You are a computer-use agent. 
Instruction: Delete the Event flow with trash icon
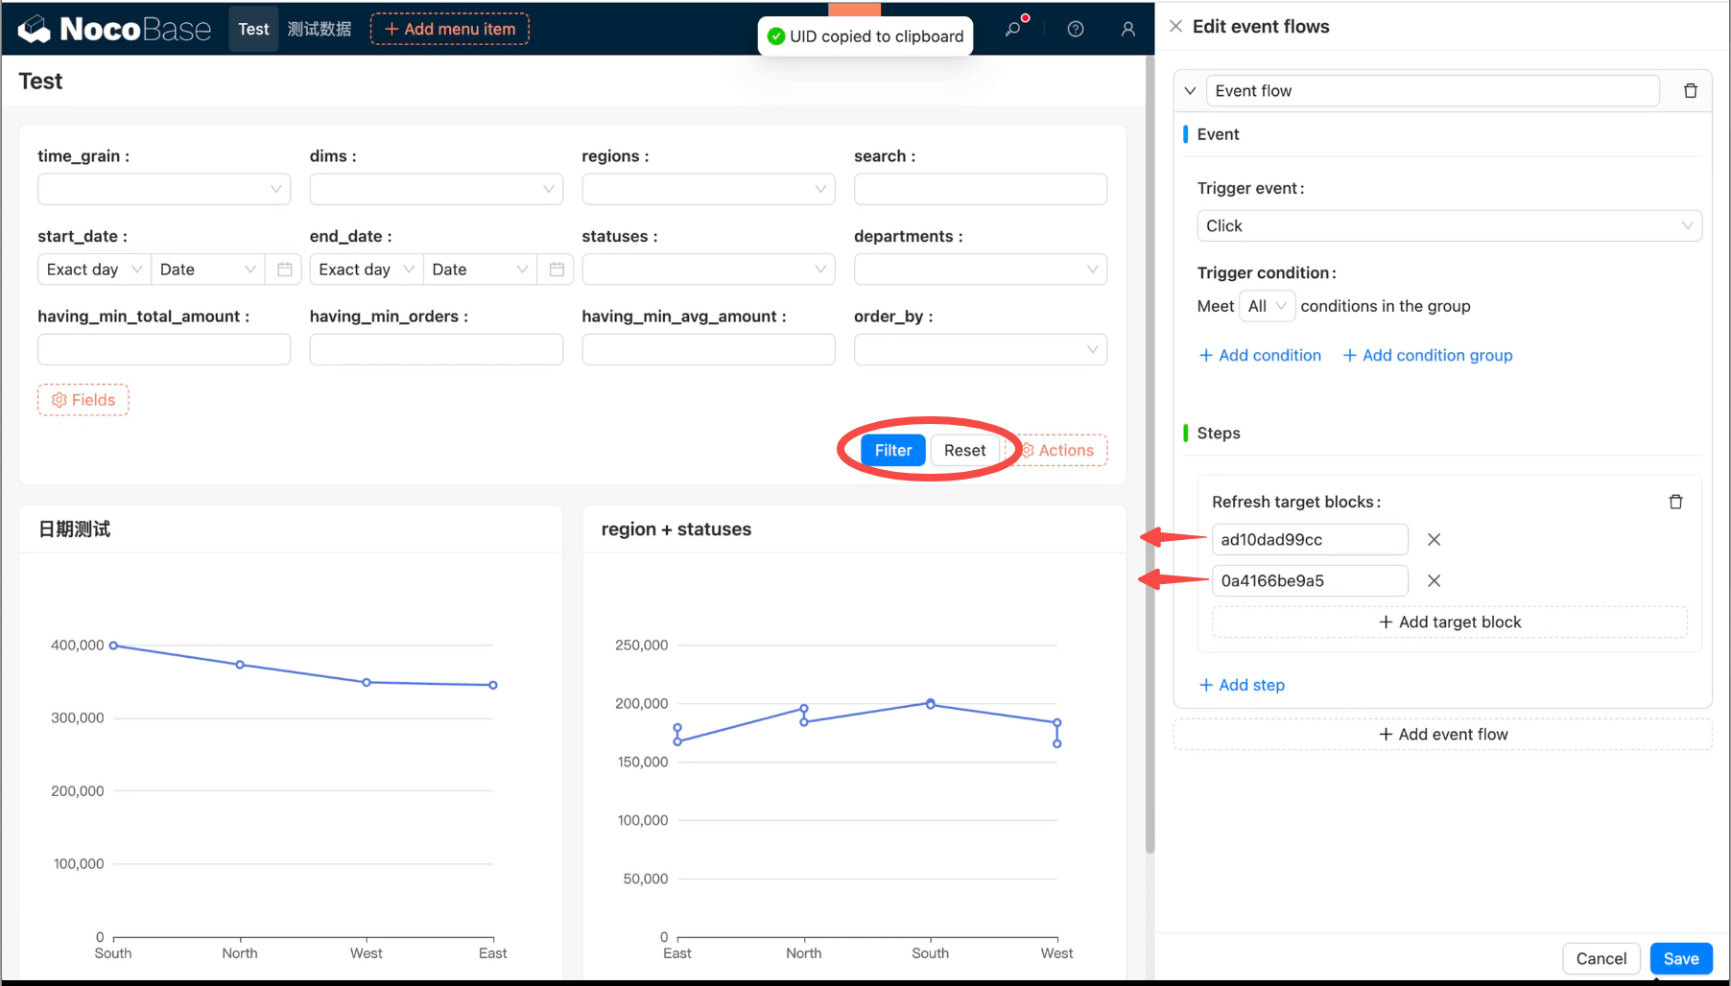pos(1690,91)
